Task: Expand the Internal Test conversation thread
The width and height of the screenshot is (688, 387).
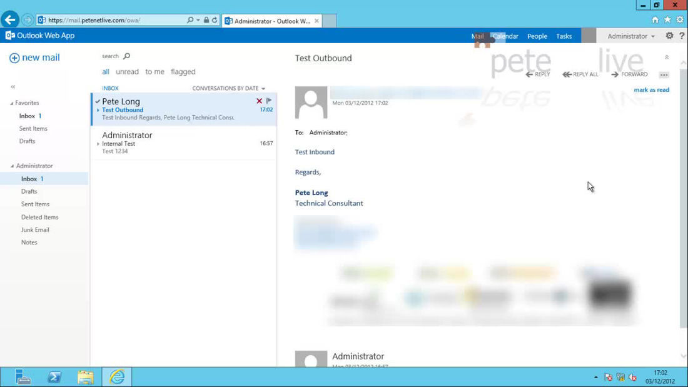Action: click(98, 144)
